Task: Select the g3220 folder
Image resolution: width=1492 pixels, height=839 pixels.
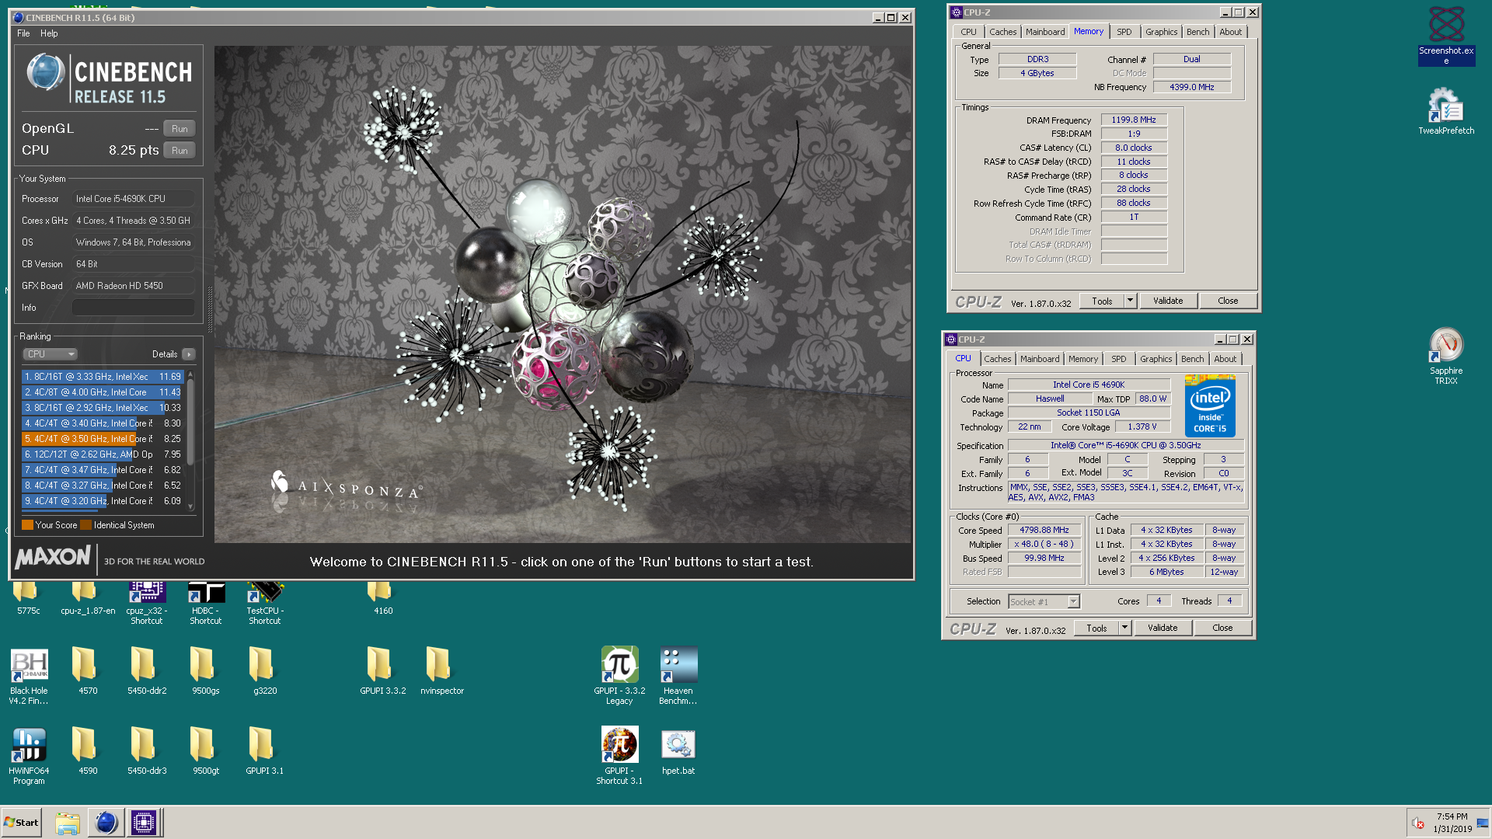Action: [x=265, y=670]
